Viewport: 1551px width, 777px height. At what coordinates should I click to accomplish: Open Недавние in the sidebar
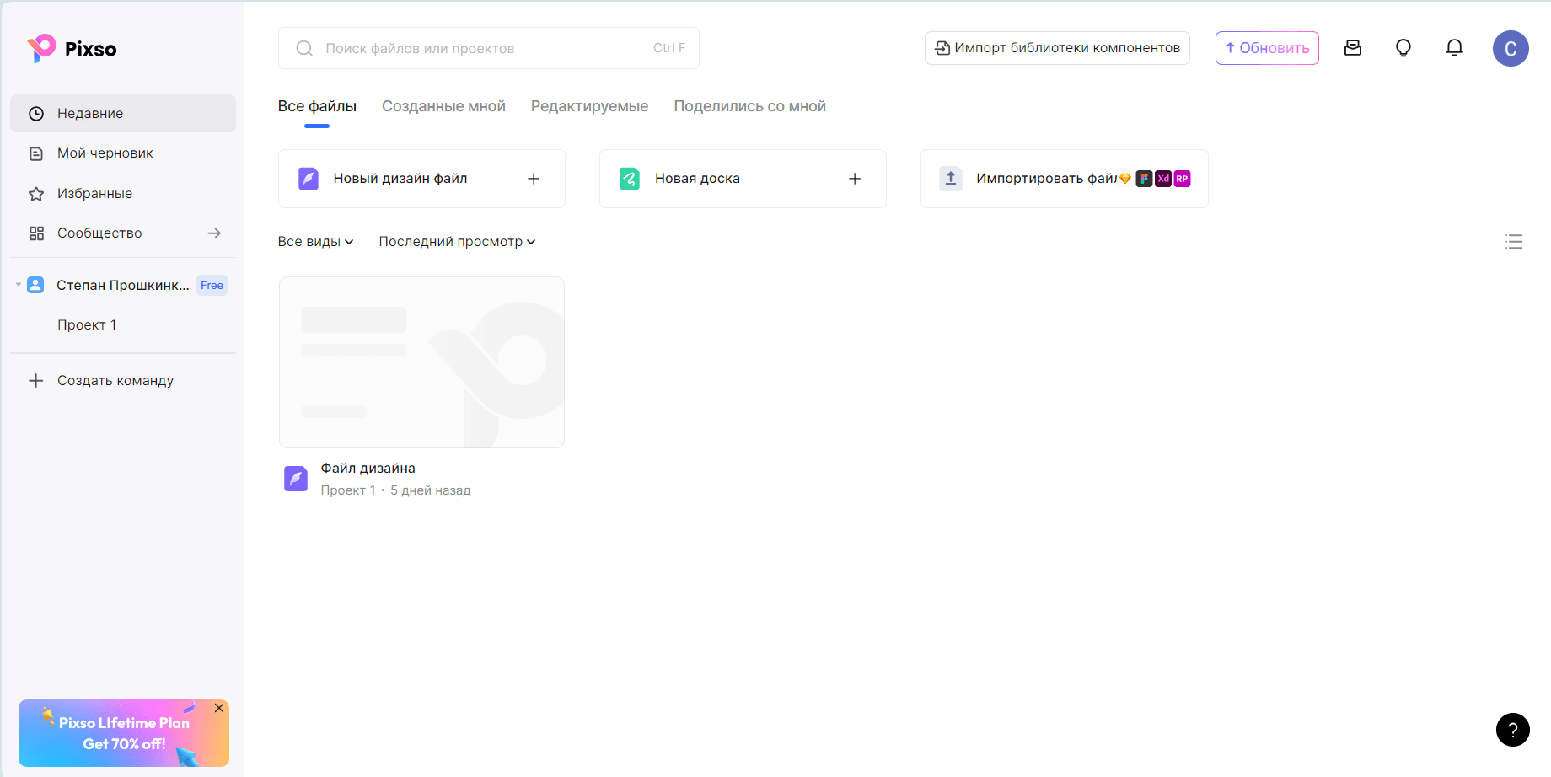[123, 113]
